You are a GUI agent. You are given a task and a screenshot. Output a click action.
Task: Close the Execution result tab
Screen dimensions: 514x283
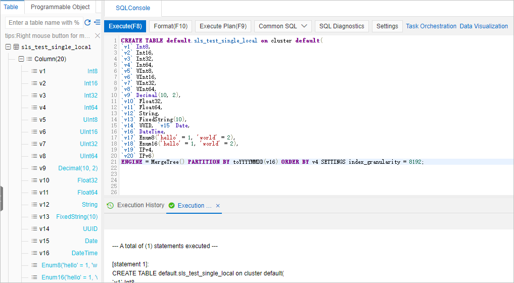point(218,206)
